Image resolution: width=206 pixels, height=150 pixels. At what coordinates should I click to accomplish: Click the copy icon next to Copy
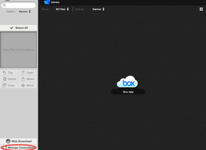(4, 85)
